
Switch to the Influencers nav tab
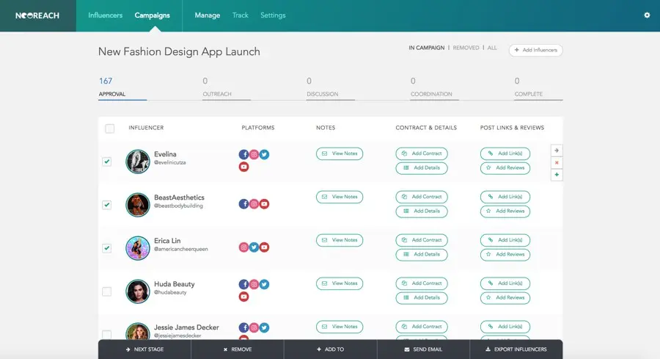(x=105, y=15)
